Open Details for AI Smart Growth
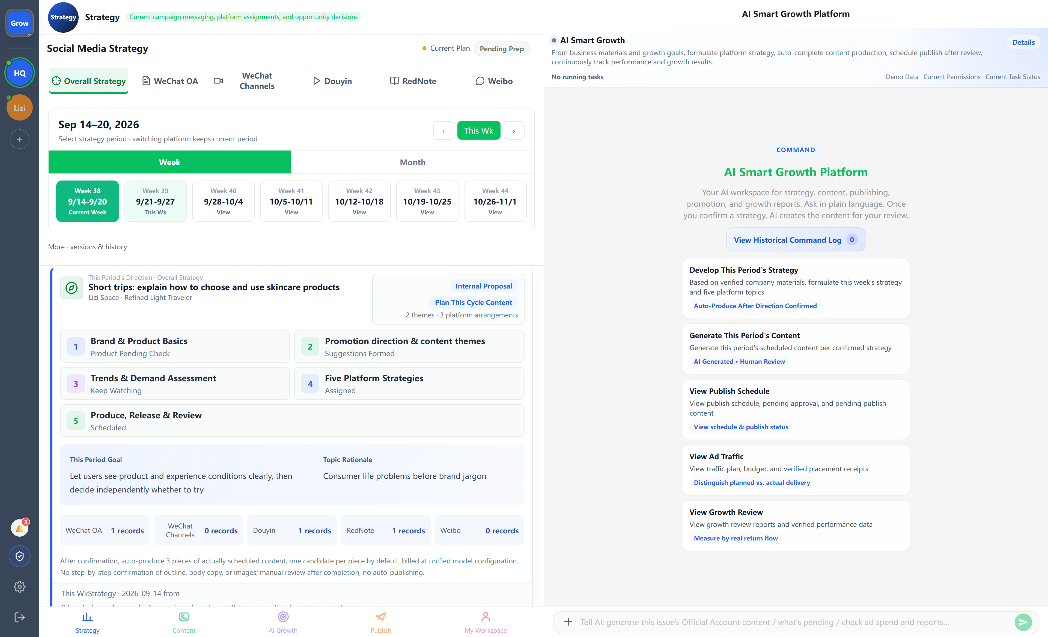1048x637 pixels. [x=1023, y=42]
